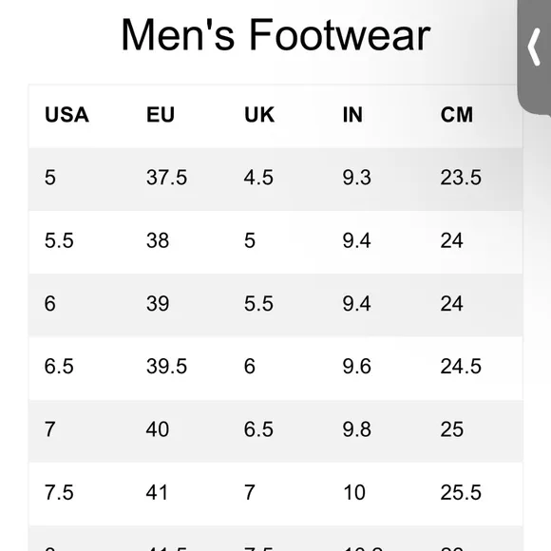Select EU size 37.5 cell
551x551 pixels.
166,177
